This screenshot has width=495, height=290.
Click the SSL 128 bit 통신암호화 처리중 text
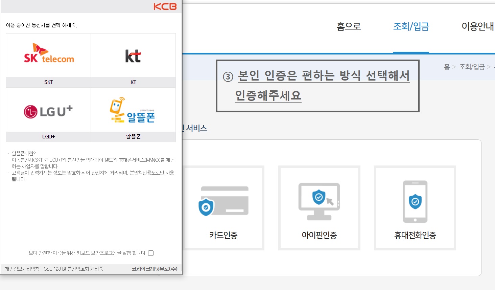pos(74,269)
